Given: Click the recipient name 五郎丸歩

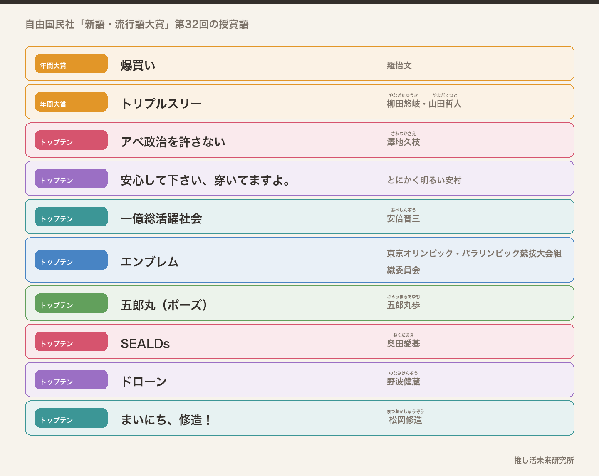Looking at the screenshot, I should point(403,305).
